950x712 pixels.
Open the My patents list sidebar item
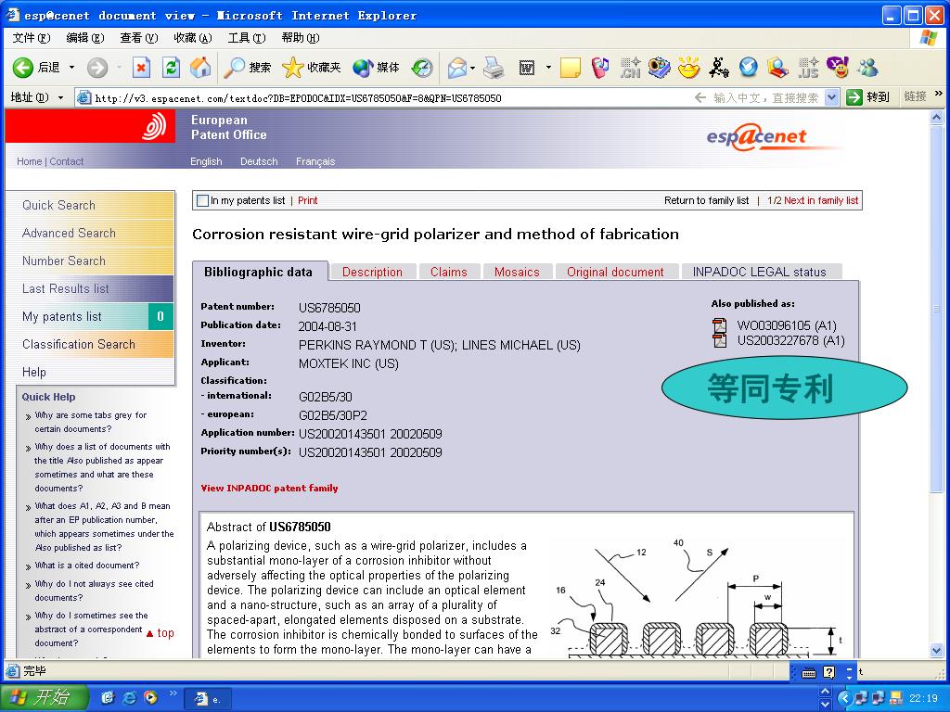pyautogui.click(x=90, y=317)
